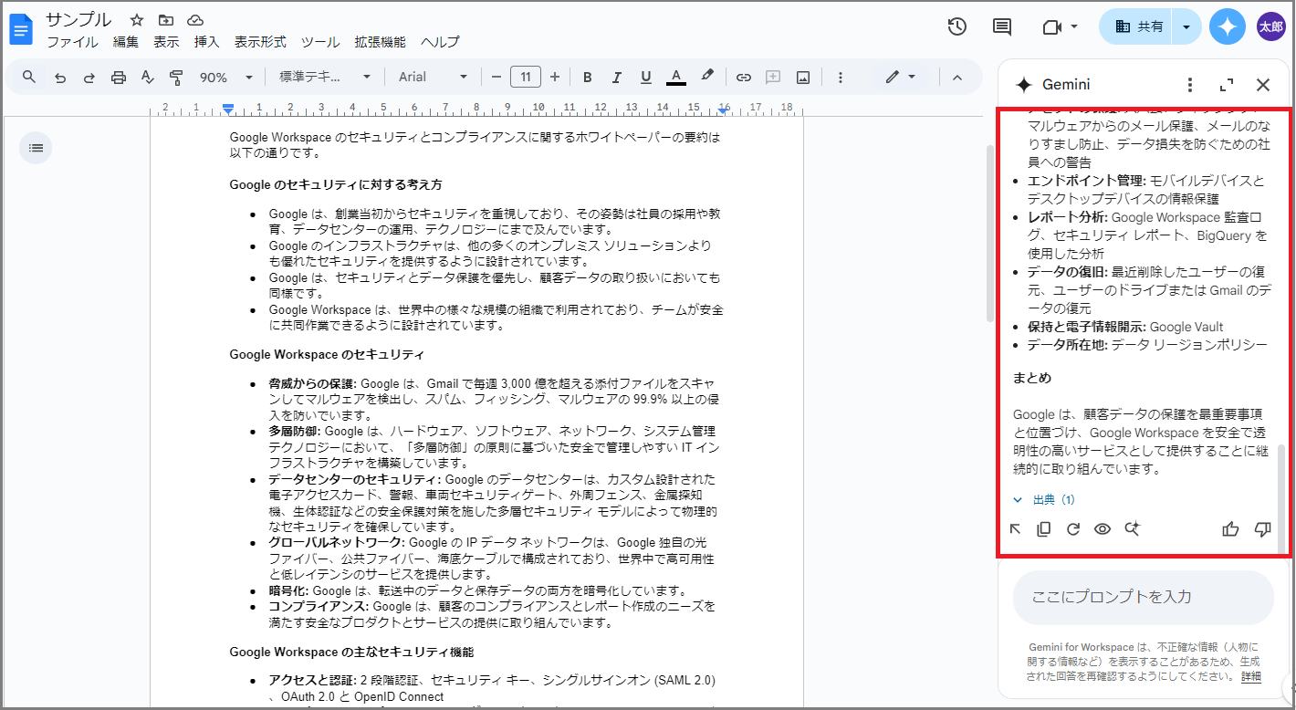This screenshot has width=1296, height=710.
Task: Insert Gemini response into document arrow icon
Action: [1016, 528]
